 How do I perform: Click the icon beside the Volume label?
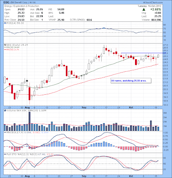pyautogui.click(x=5, y=110)
